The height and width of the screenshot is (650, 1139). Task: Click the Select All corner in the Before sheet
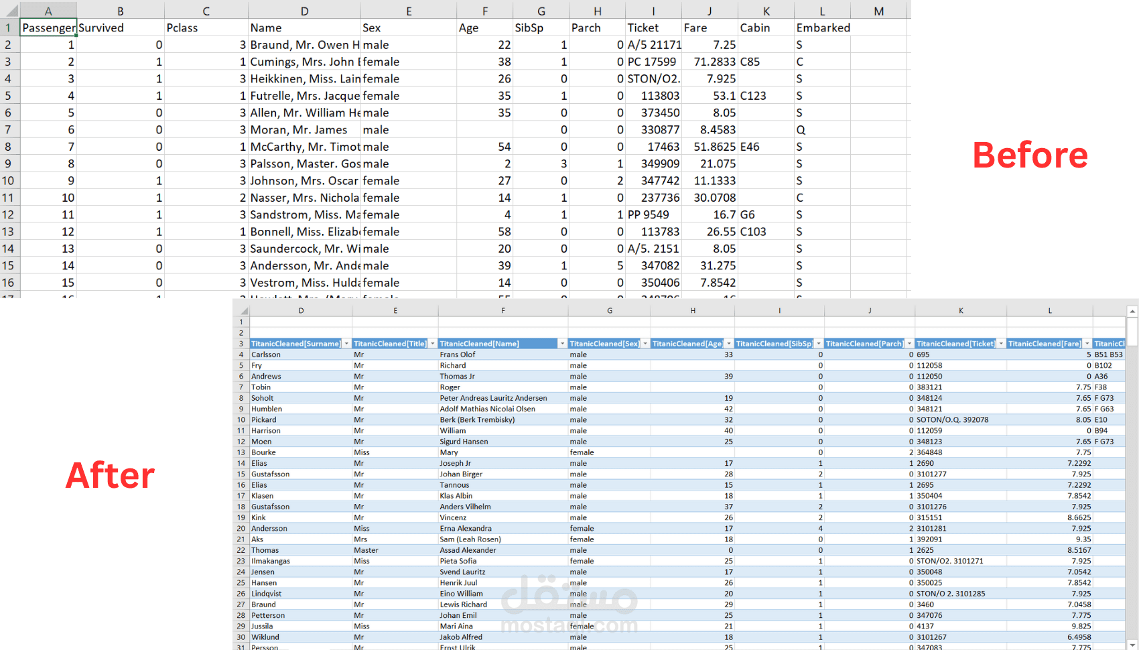10,11
